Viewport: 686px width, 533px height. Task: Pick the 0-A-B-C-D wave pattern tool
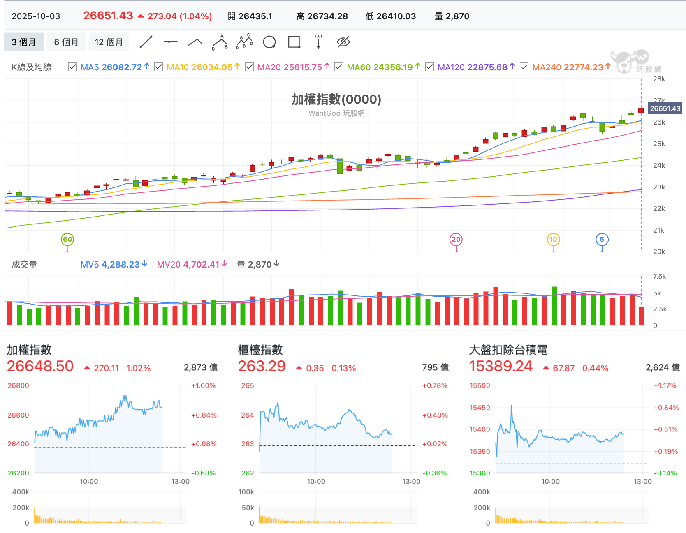pos(245,42)
